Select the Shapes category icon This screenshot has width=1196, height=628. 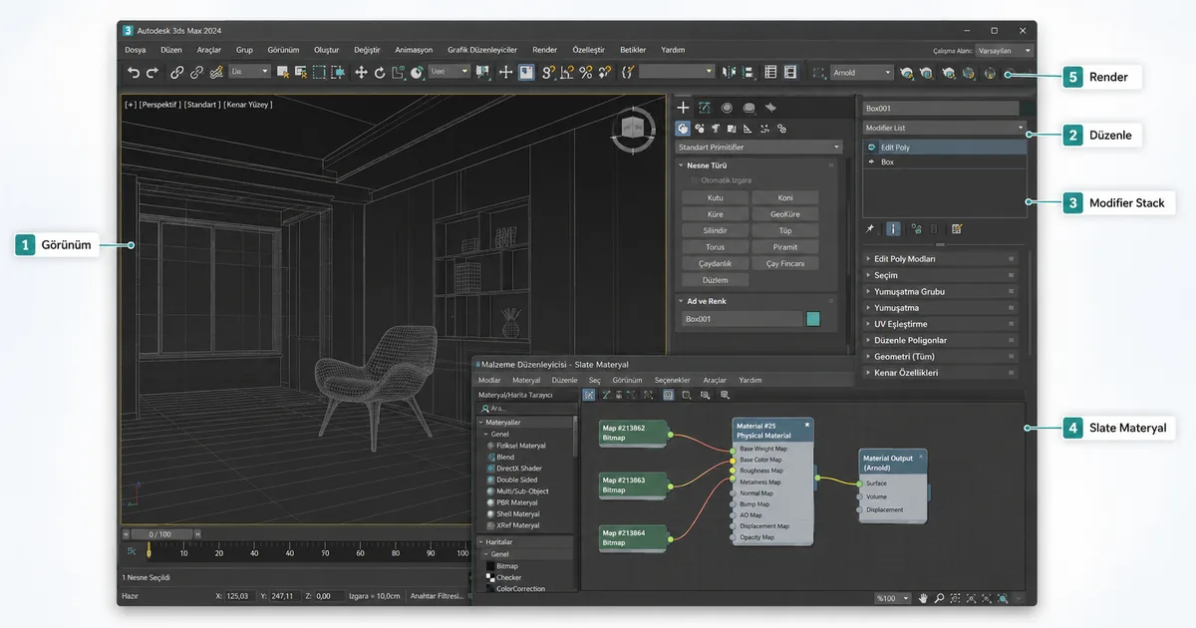pos(700,129)
